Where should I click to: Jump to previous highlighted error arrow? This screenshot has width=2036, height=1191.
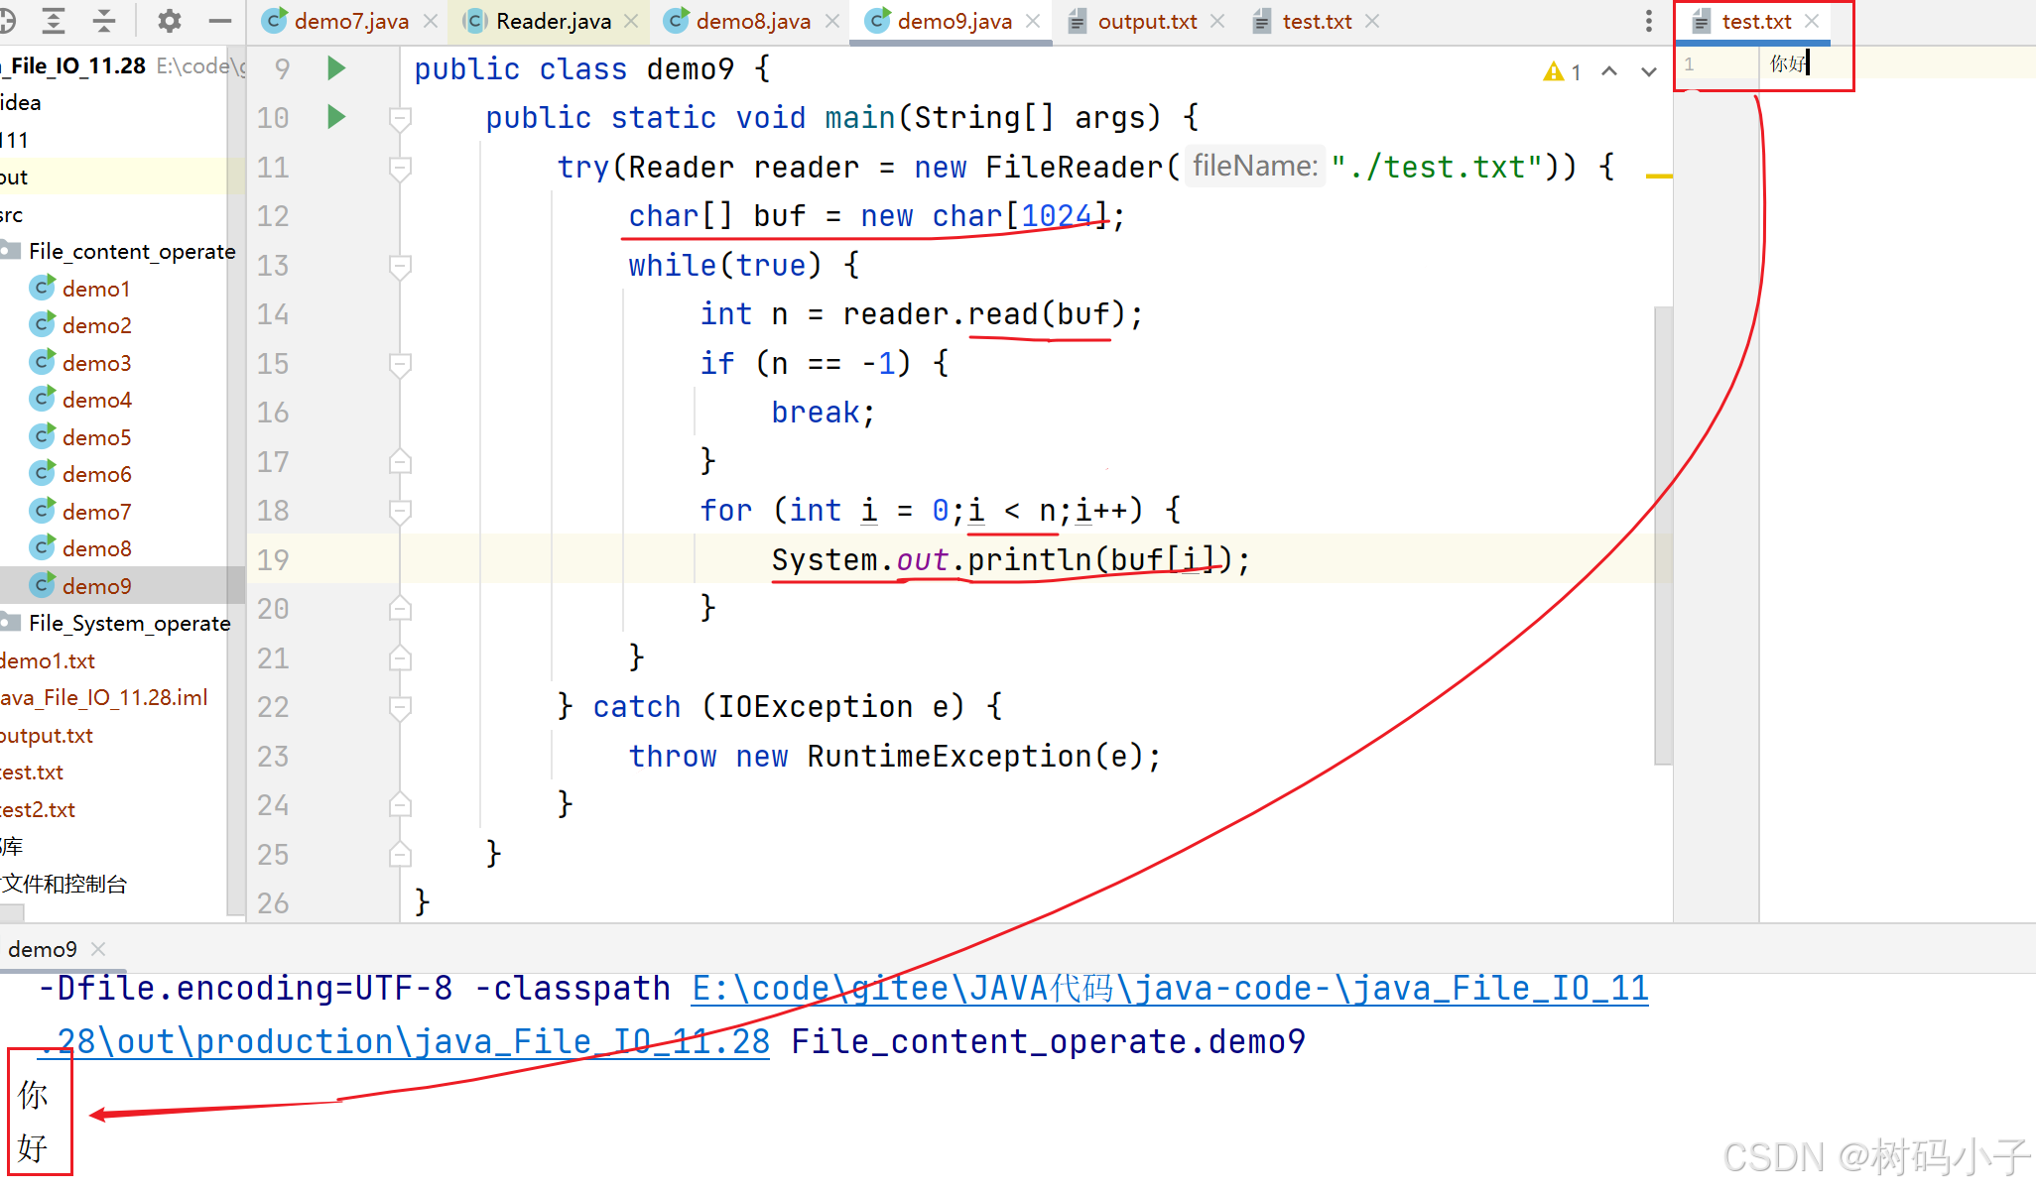1609,71
